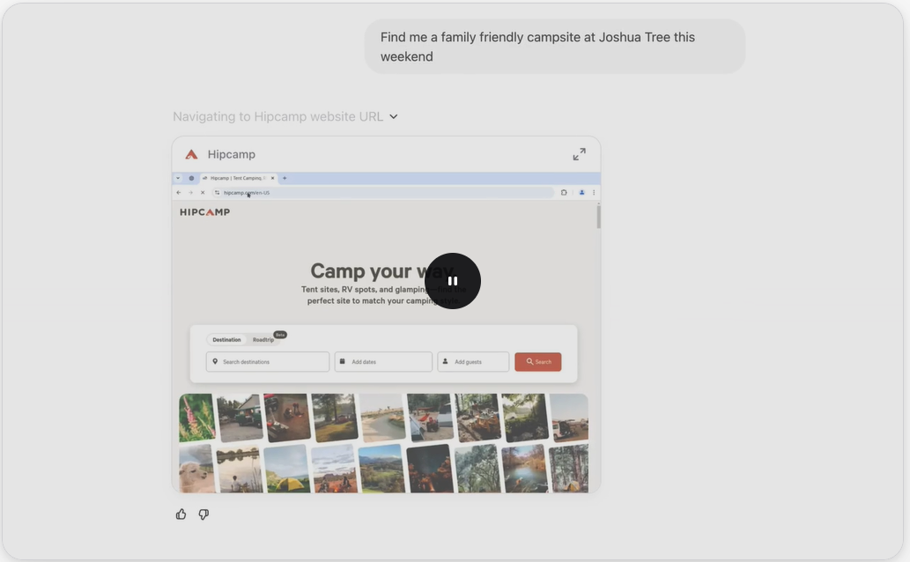View site information icon in address bar
Viewport: 910px width, 562px height.
coord(217,193)
